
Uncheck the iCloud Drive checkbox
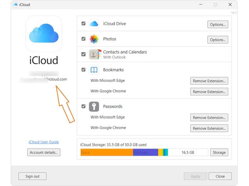point(83,24)
